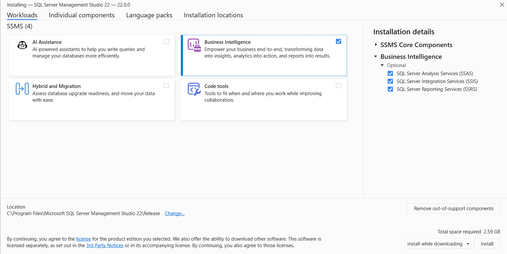
Task: Click the Code tools wrench icon
Action: pyautogui.click(x=194, y=89)
